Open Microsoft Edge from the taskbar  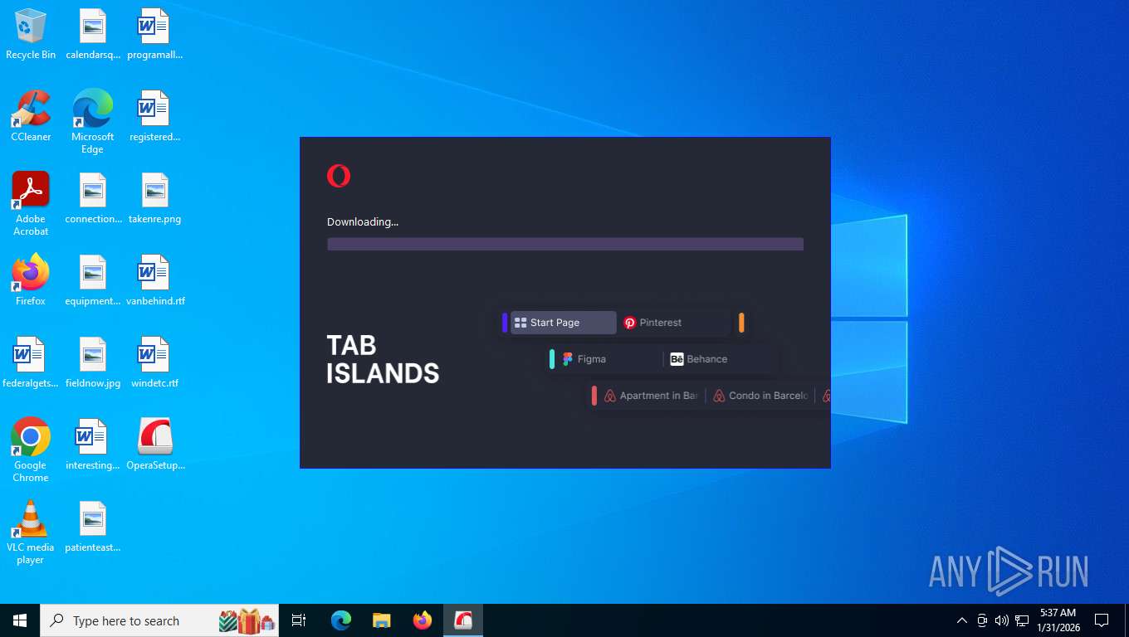(x=341, y=620)
